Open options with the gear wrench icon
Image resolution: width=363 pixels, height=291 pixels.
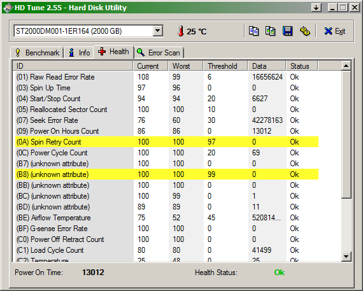point(304,31)
